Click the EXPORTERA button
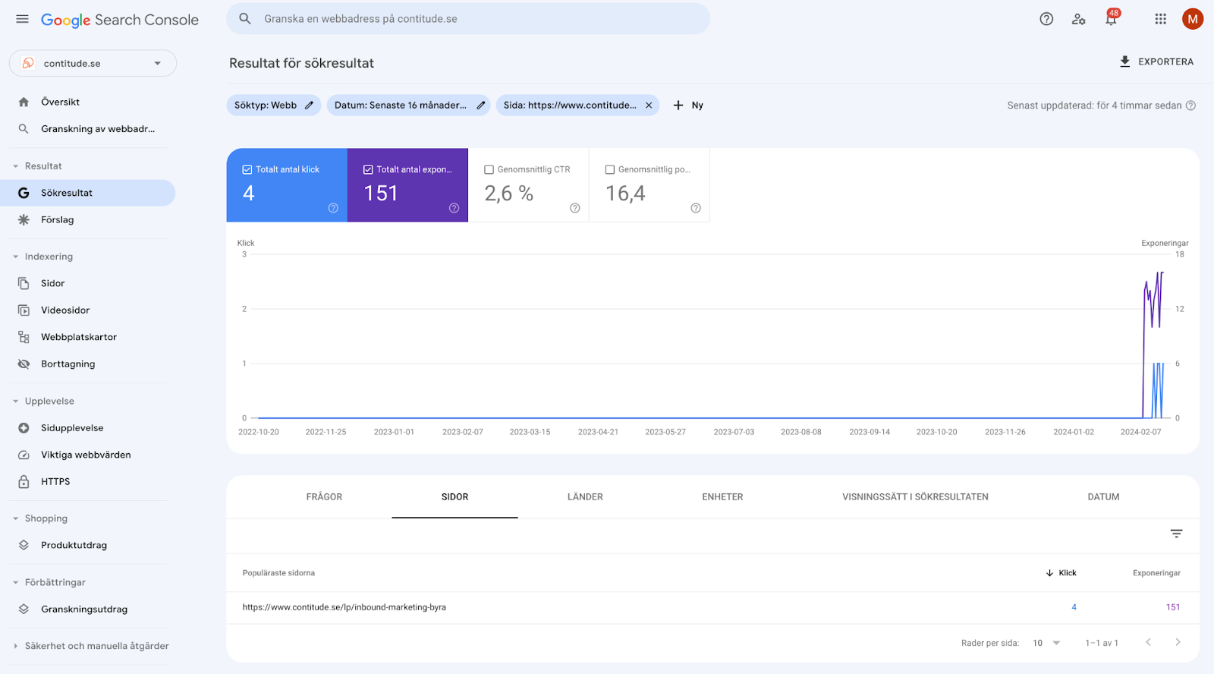 [1156, 61]
